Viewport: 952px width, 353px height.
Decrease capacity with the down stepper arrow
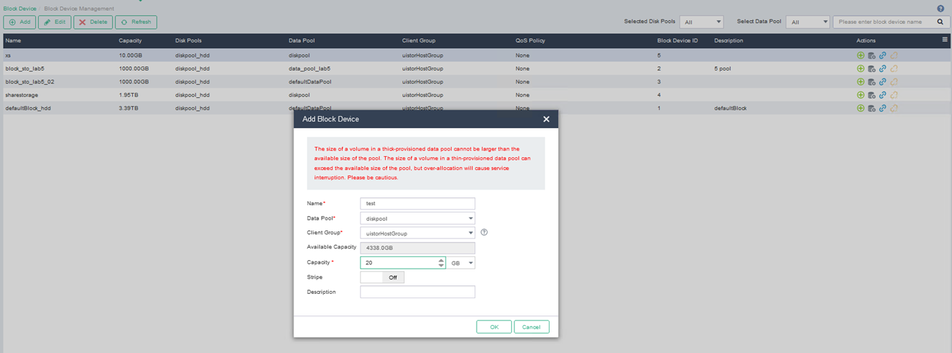(x=441, y=266)
